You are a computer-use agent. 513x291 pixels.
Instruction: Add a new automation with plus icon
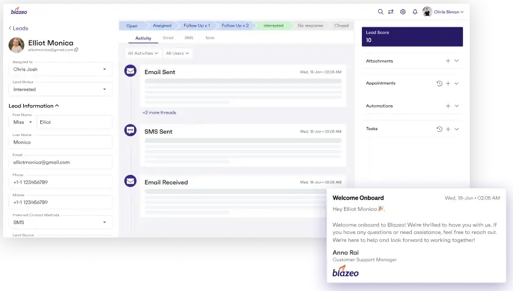(448, 106)
